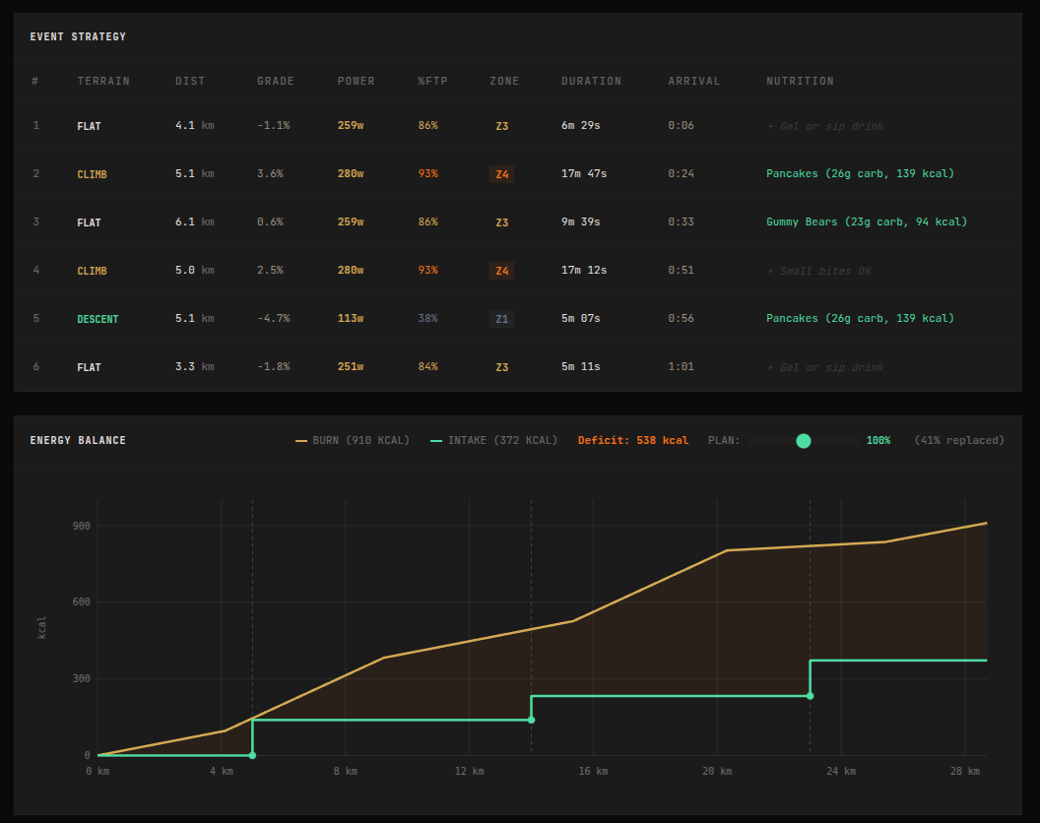The height and width of the screenshot is (823, 1040).
Task: Toggle the BURN (910 KCAL) legend entry
Action: tap(353, 441)
